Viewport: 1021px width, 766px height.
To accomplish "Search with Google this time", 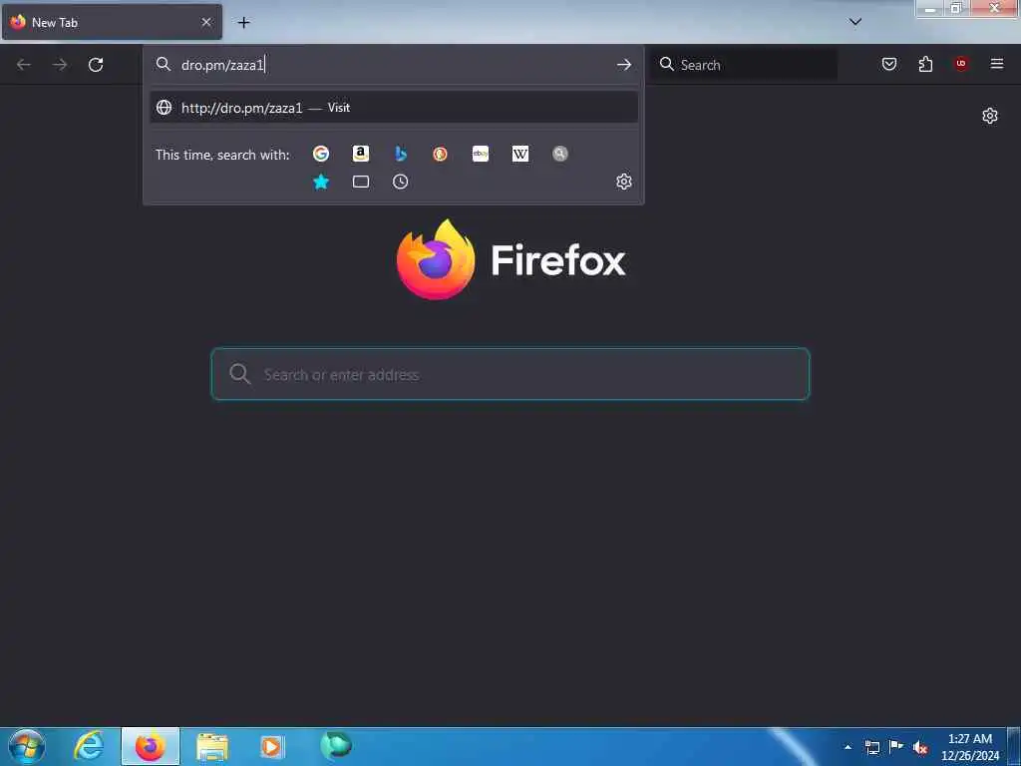I will (x=321, y=154).
